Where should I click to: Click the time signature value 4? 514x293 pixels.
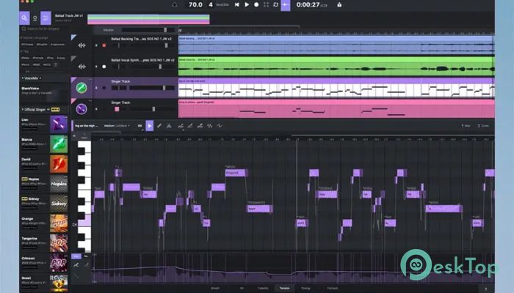[x=211, y=4]
